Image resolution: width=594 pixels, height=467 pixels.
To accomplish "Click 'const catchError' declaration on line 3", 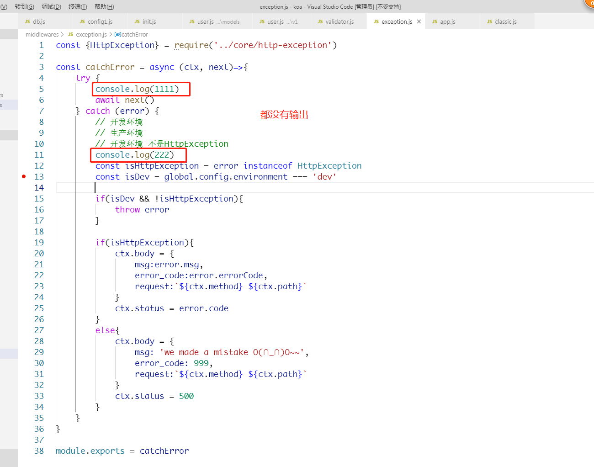I will [152, 67].
